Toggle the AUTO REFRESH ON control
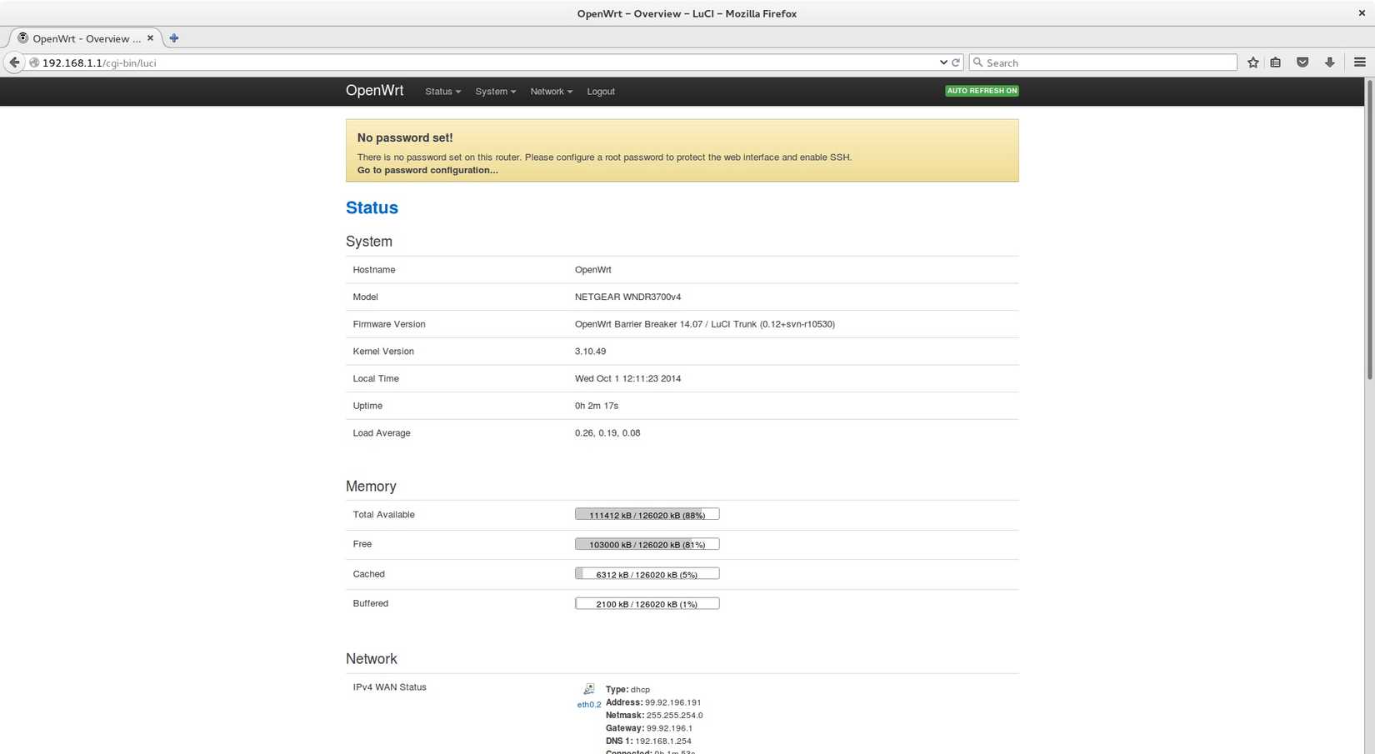This screenshot has width=1375, height=754. (x=982, y=90)
